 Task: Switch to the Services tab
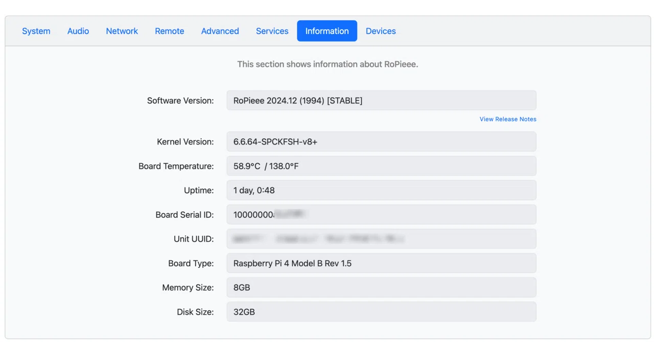(272, 31)
